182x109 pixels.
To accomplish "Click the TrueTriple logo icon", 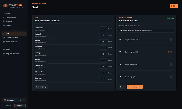I will pos(5,5).
